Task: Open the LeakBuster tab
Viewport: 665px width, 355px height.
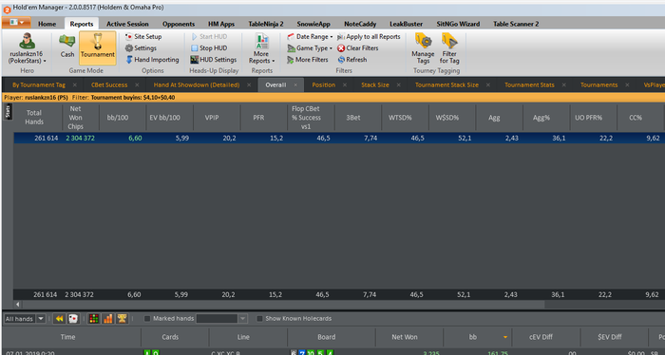Action: [x=407, y=24]
